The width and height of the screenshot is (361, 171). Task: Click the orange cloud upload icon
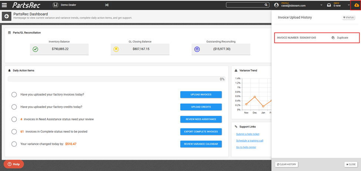tap(357, 5)
